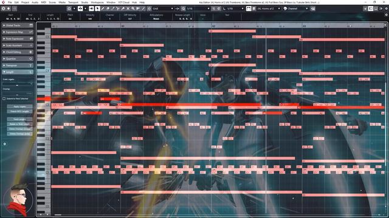Toggle Acoustic Feedback speaker
This screenshot has height=218, width=389.
click(92, 8)
